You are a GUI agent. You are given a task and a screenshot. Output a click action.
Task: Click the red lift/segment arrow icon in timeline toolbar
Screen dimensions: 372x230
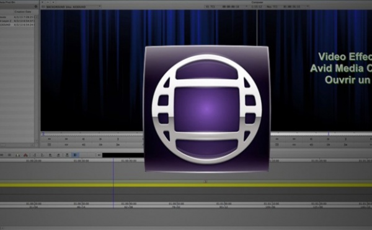point(25,155)
